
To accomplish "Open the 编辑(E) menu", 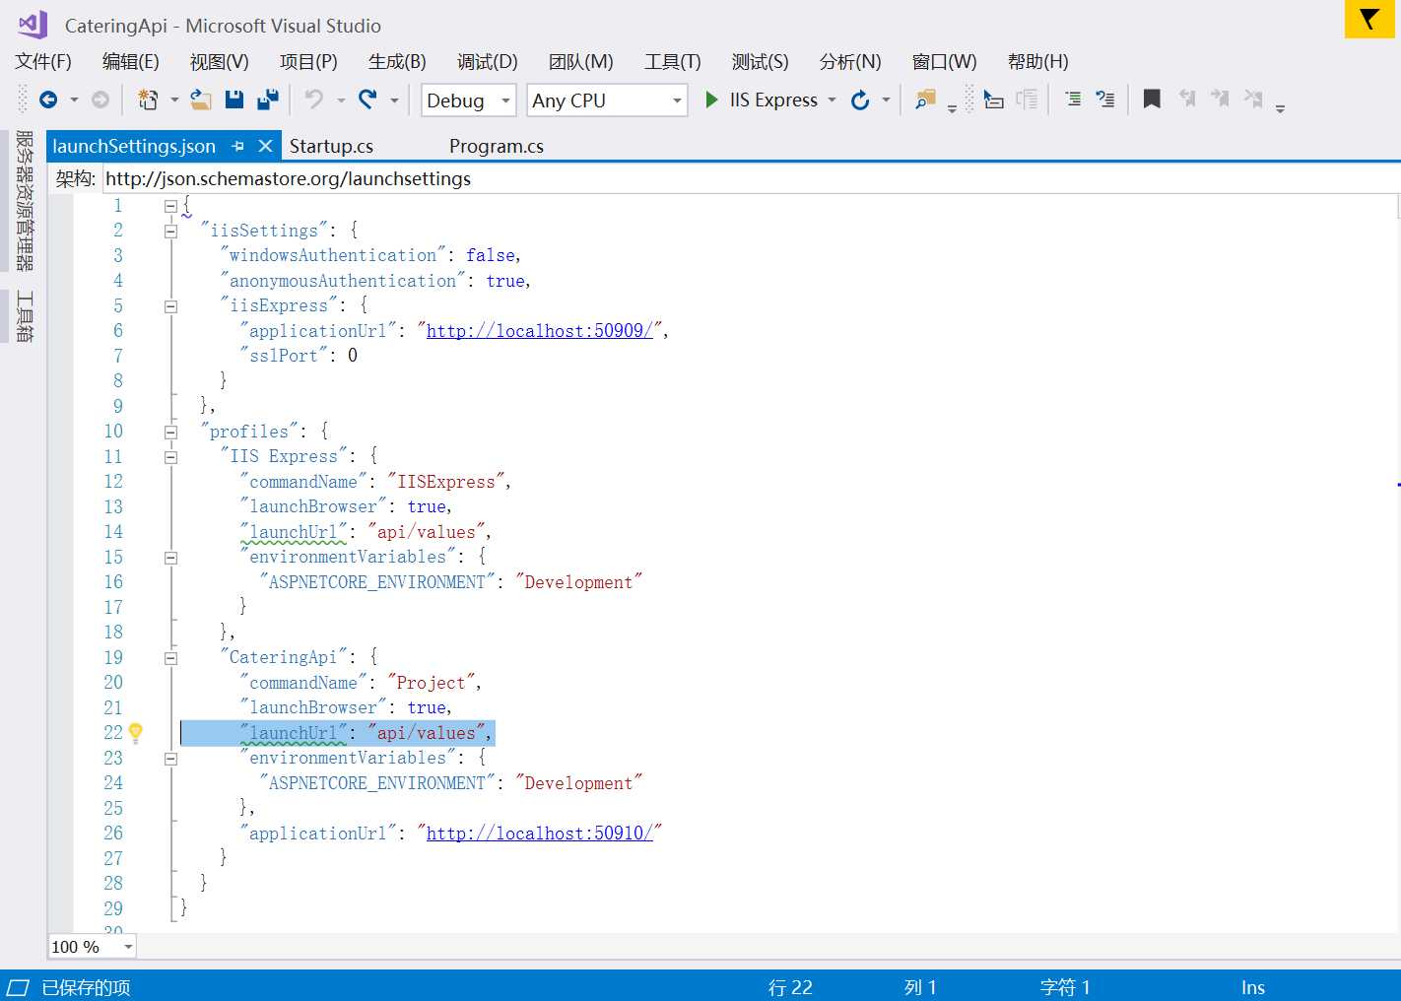I will (131, 62).
